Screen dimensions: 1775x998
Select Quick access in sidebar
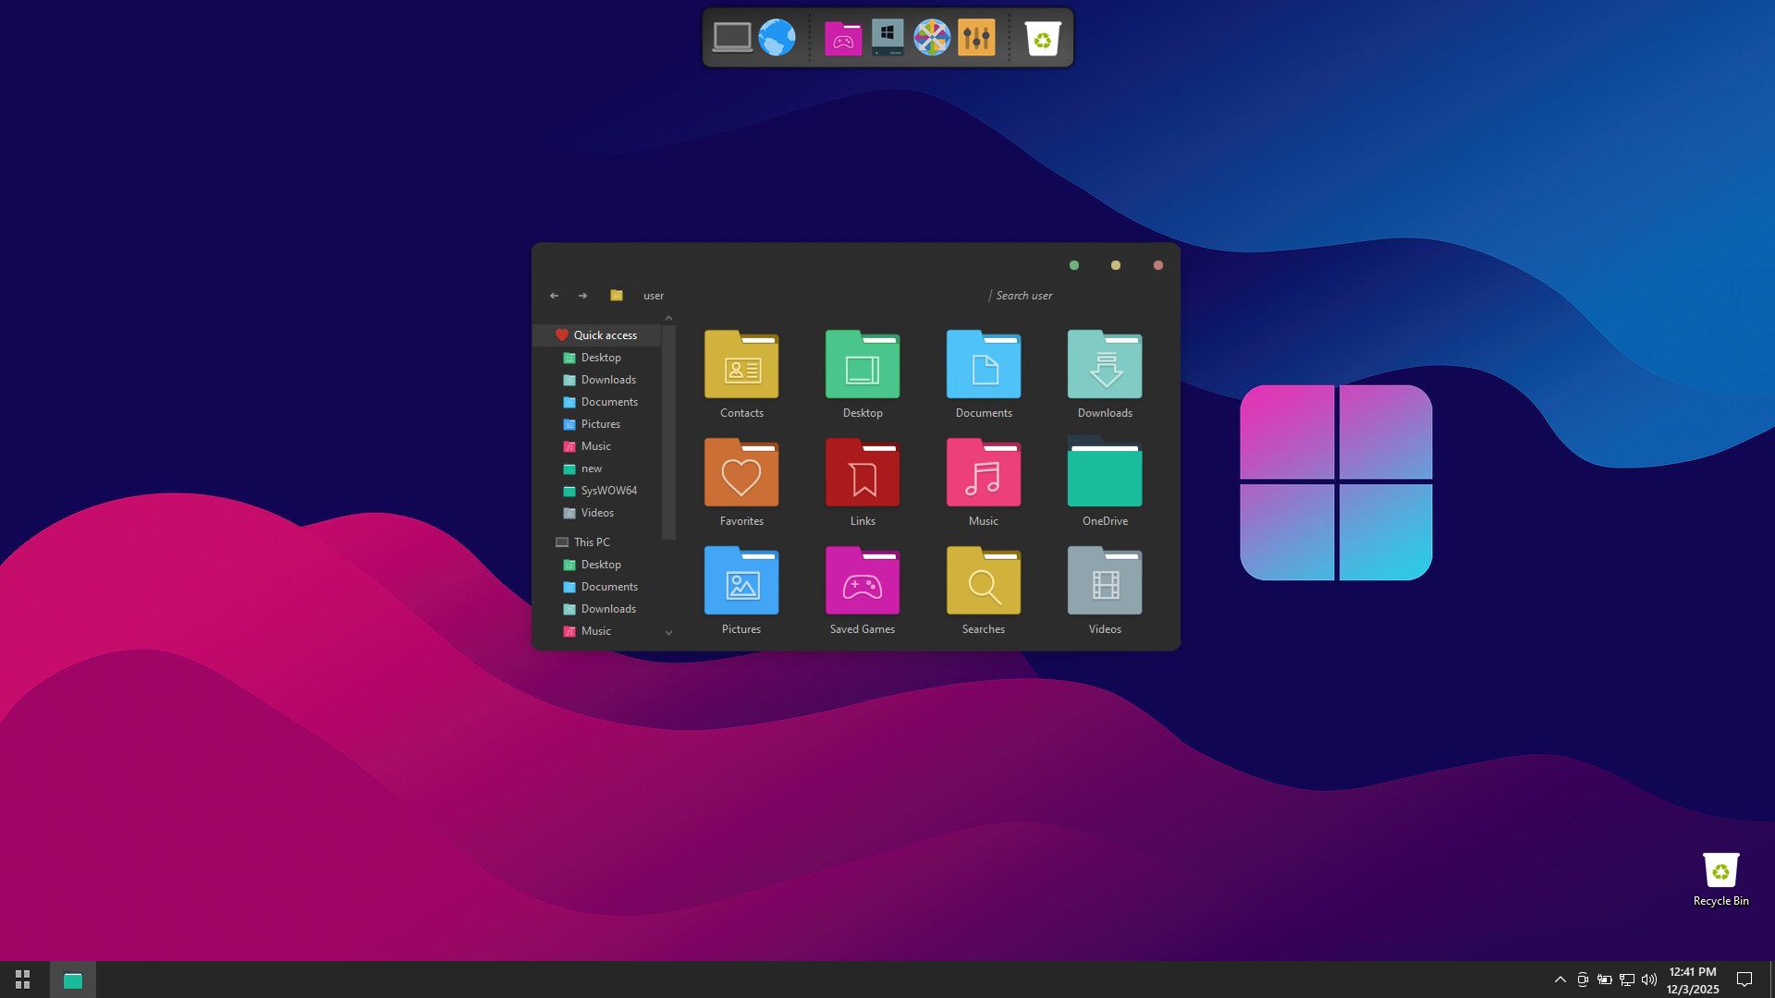605,335
